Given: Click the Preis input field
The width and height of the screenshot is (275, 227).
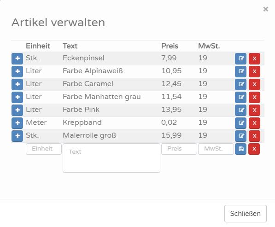Looking at the screenshot, I should pos(179,149).
